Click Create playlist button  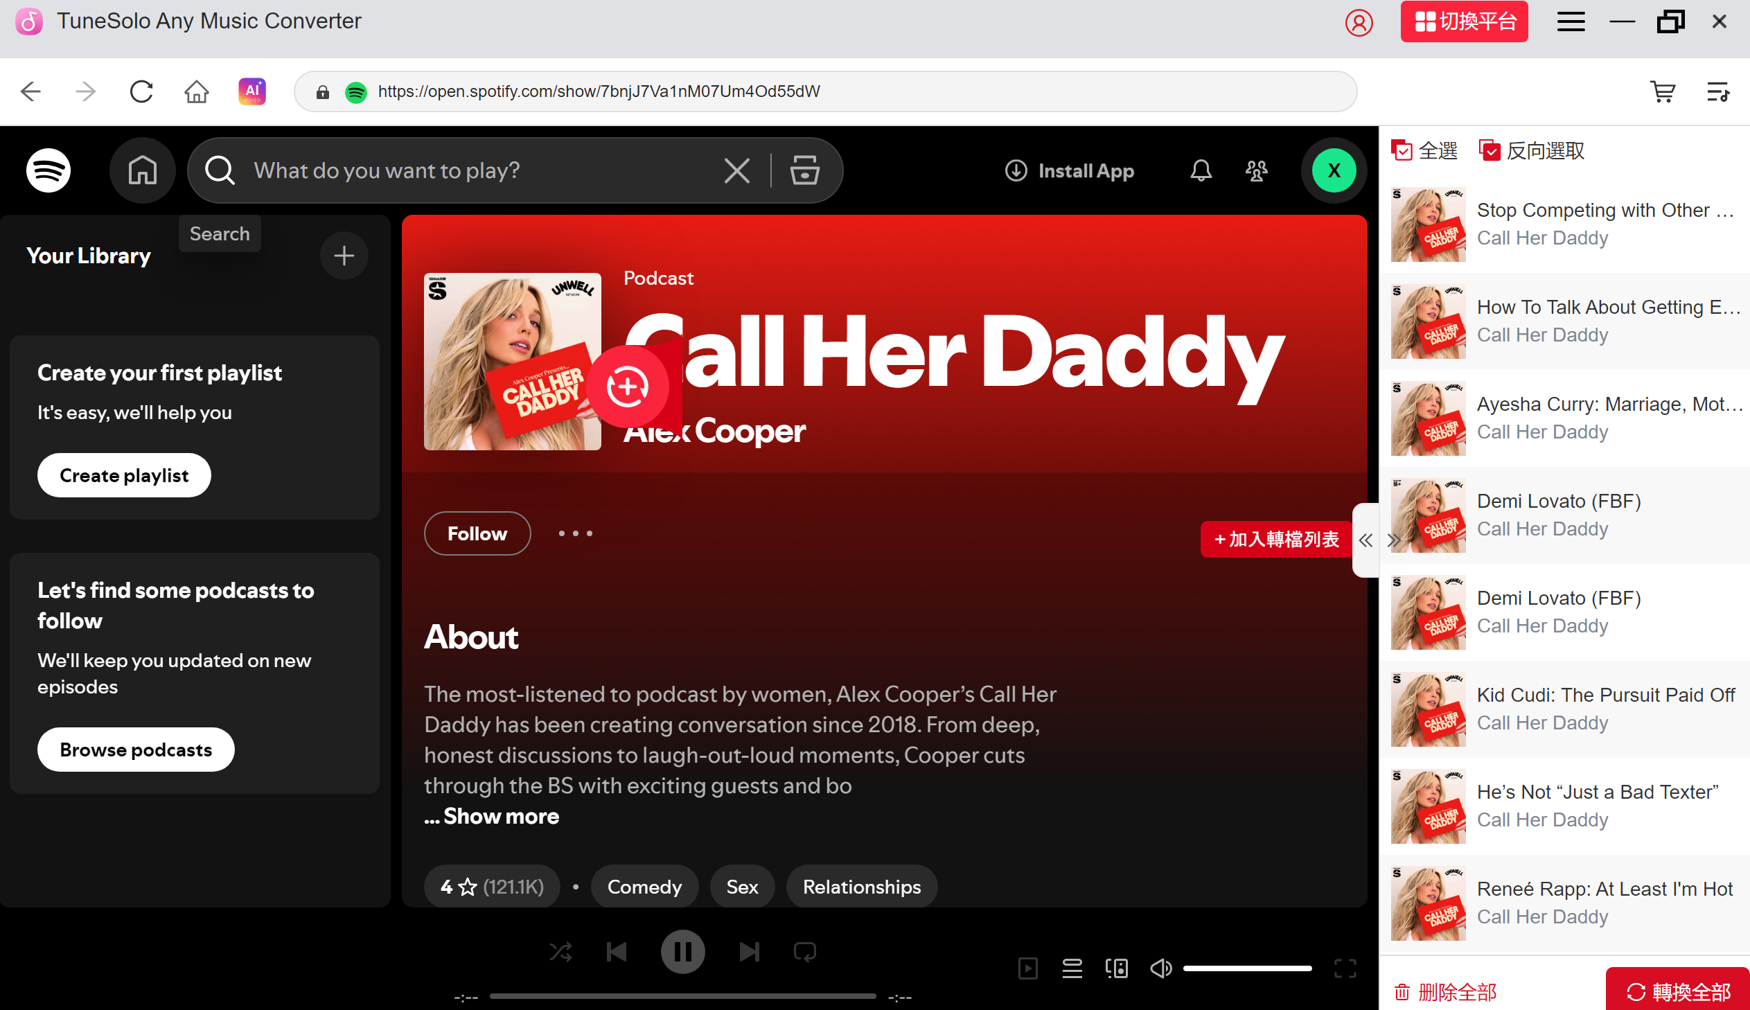point(124,475)
